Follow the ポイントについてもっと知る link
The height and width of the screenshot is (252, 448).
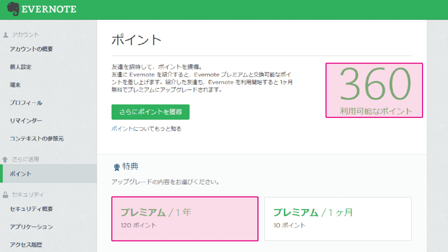pos(146,129)
